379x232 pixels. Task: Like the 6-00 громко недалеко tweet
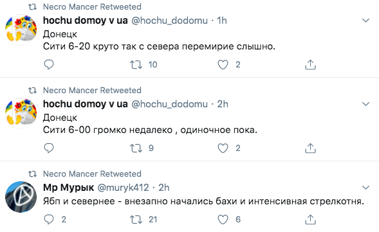tap(223, 148)
